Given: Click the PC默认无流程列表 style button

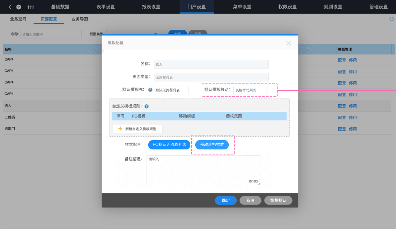Looking at the screenshot, I should pyautogui.click(x=169, y=144).
